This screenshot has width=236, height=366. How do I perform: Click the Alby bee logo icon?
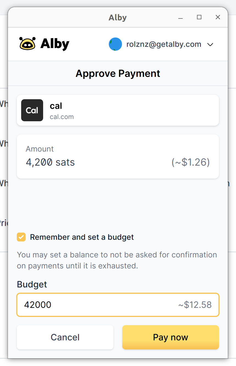pyautogui.click(x=27, y=44)
